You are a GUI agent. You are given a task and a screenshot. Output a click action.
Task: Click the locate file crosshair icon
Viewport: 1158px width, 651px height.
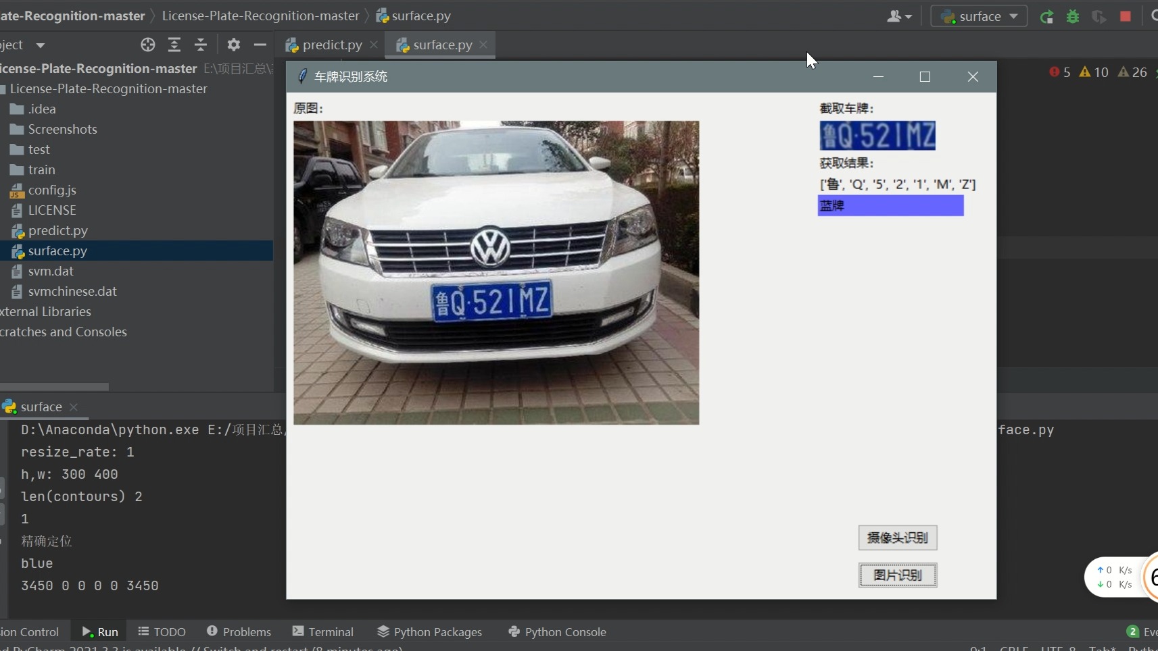148,45
